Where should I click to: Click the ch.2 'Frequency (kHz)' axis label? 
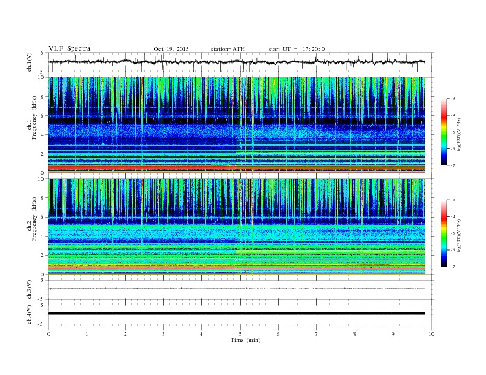[34, 219]
